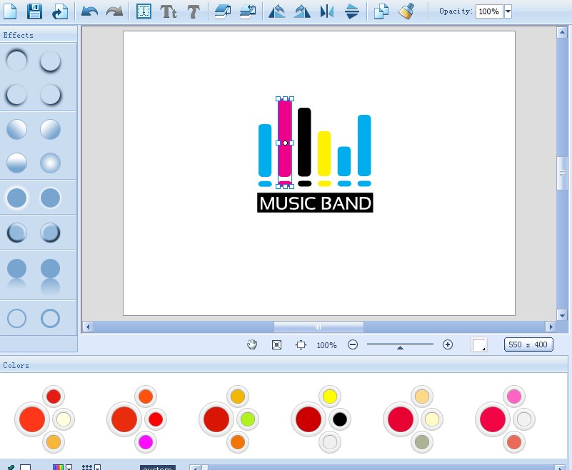Fit the canvas to the window

[x=276, y=344]
